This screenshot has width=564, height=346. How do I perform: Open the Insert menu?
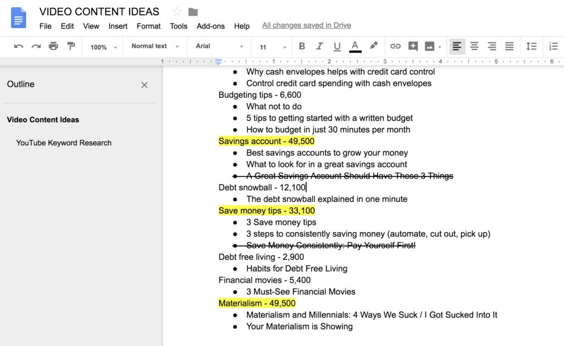coord(118,26)
